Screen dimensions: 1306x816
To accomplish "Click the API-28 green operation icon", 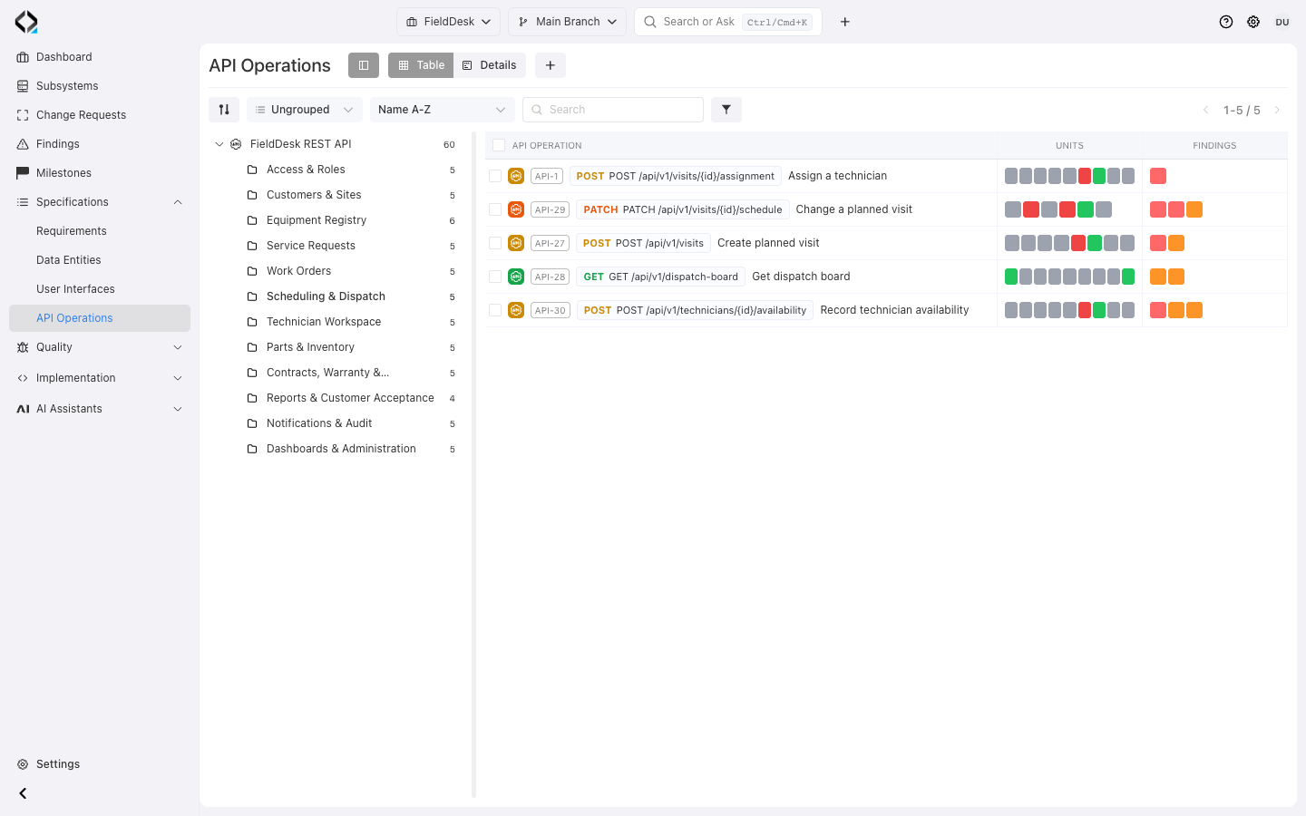I will point(516,277).
